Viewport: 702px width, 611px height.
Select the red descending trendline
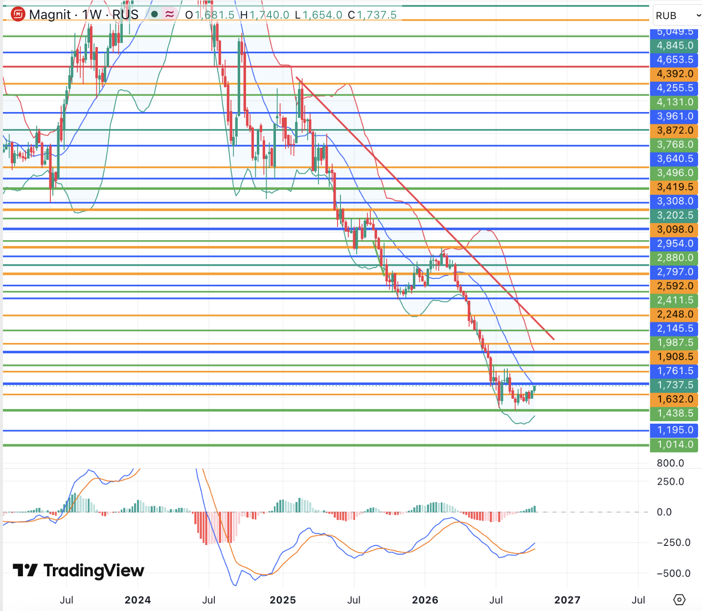click(x=425, y=208)
